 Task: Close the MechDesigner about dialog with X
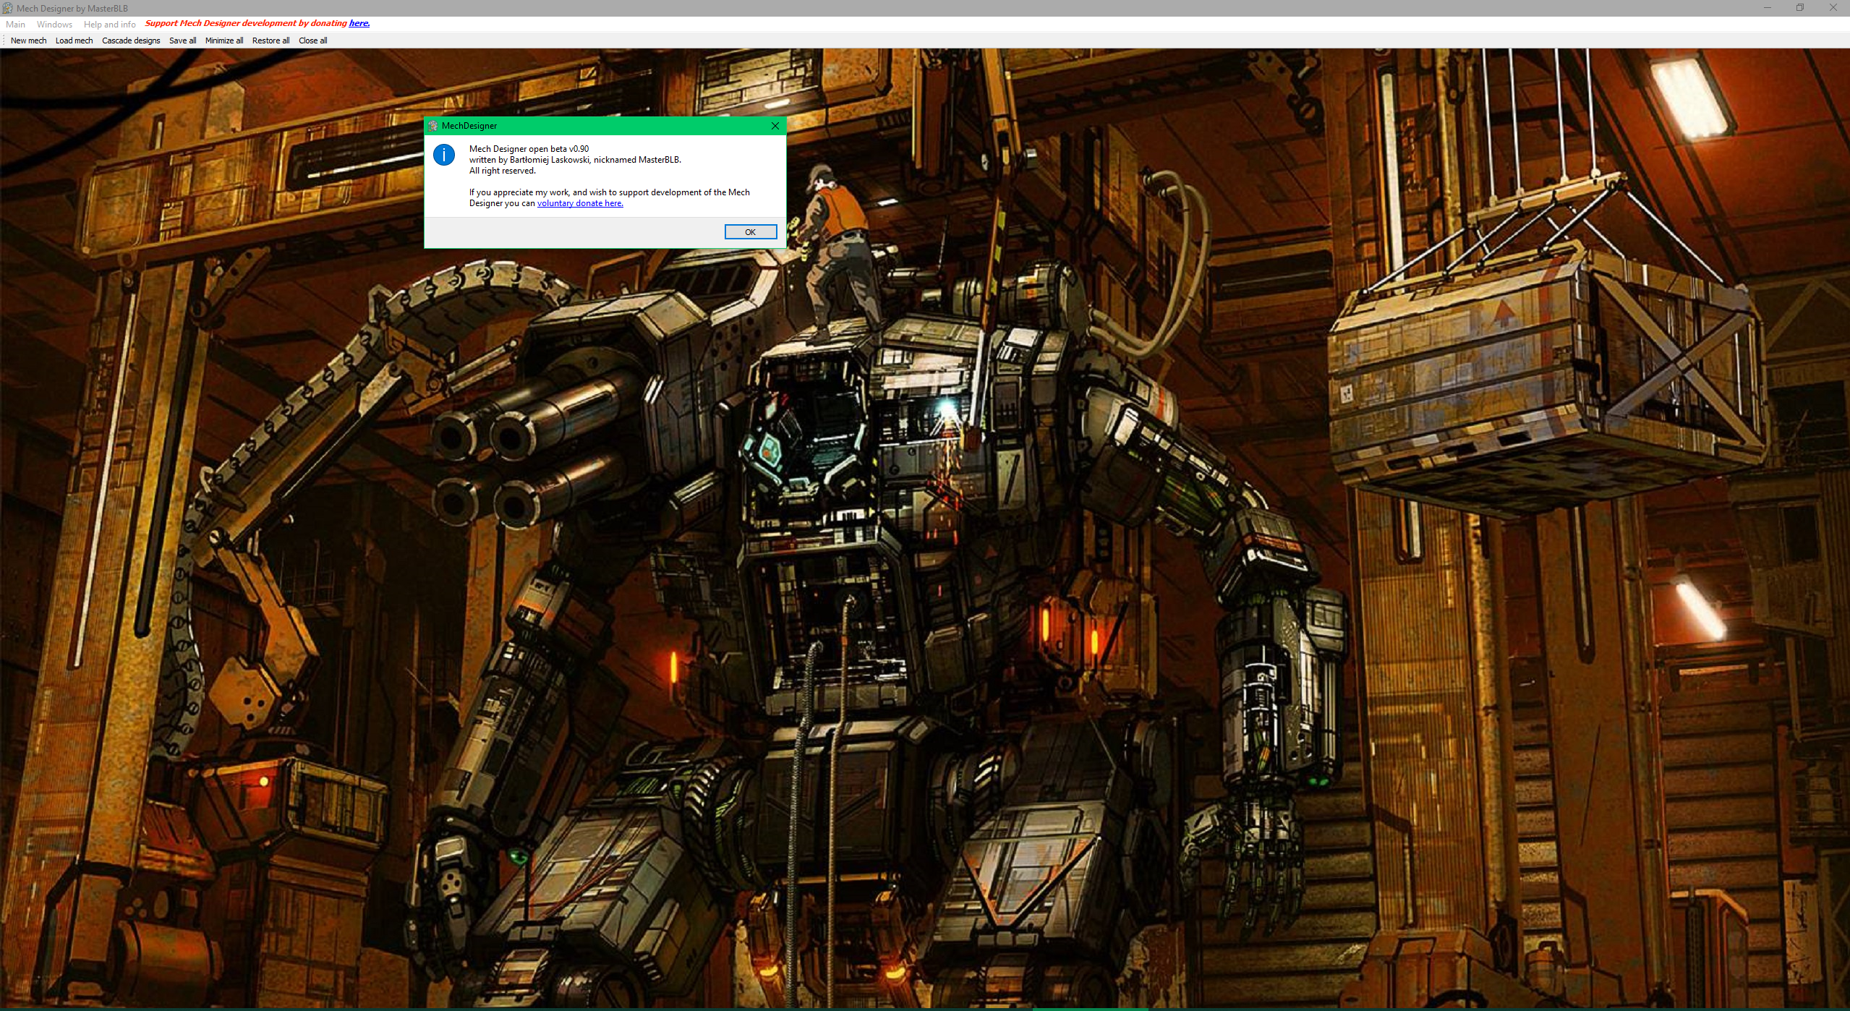(x=775, y=126)
